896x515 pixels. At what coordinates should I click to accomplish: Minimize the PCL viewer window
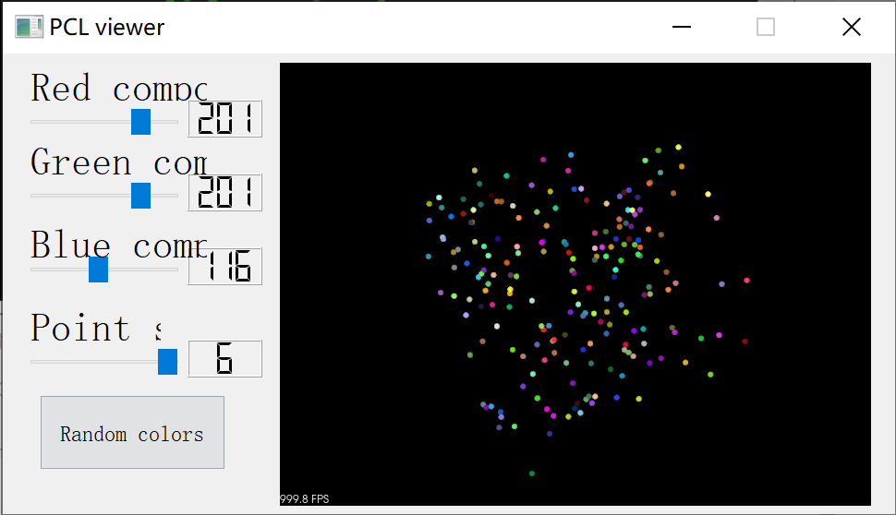click(682, 27)
